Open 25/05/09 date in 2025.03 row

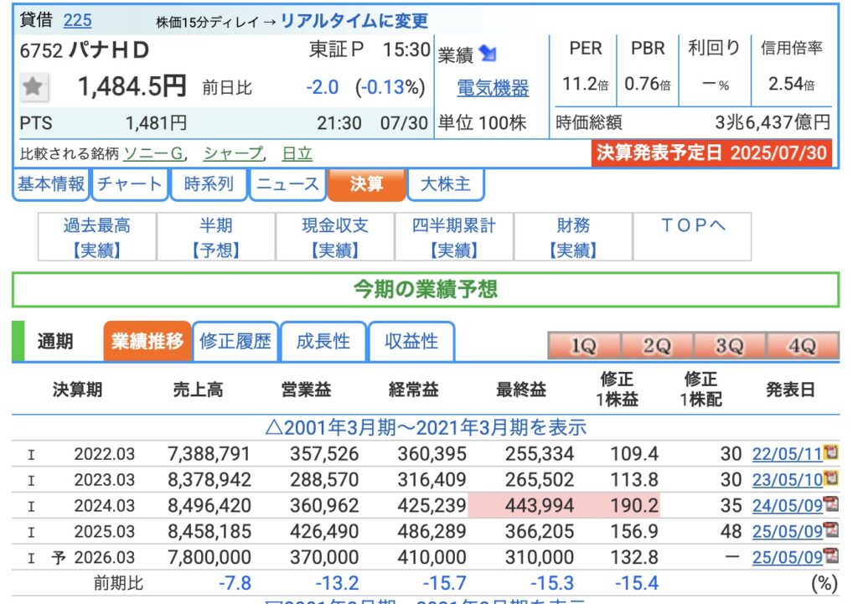pyautogui.click(x=787, y=531)
